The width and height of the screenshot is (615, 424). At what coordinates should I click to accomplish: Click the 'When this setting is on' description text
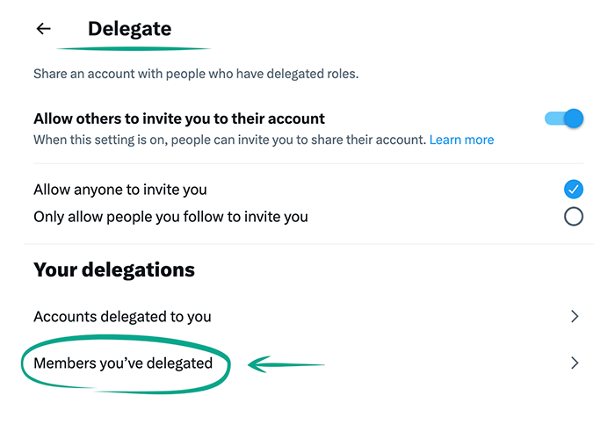[x=229, y=140]
